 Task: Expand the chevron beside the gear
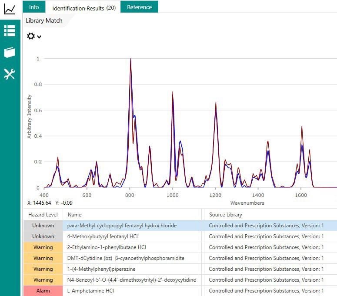coord(39,37)
